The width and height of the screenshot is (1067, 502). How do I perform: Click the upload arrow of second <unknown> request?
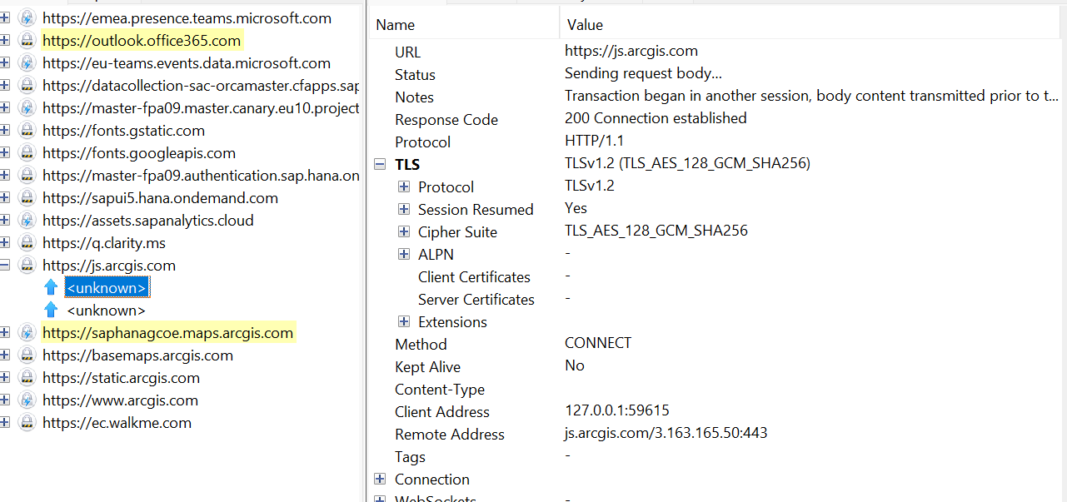[51, 311]
